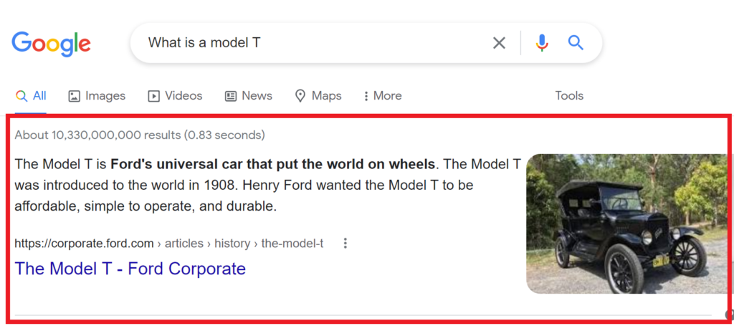Viewport: 734px width, 331px height.
Task: Click the Google logo
Action: point(51,44)
